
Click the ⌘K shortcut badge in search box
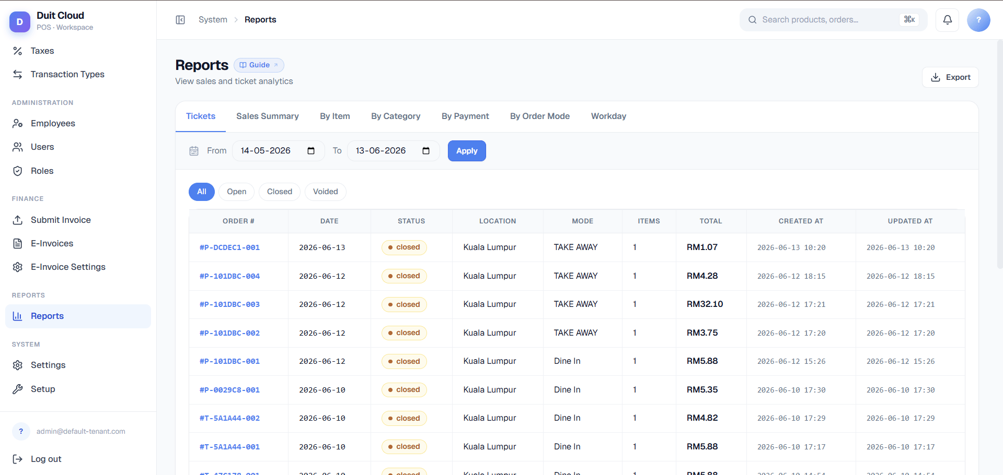(x=909, y=19)
